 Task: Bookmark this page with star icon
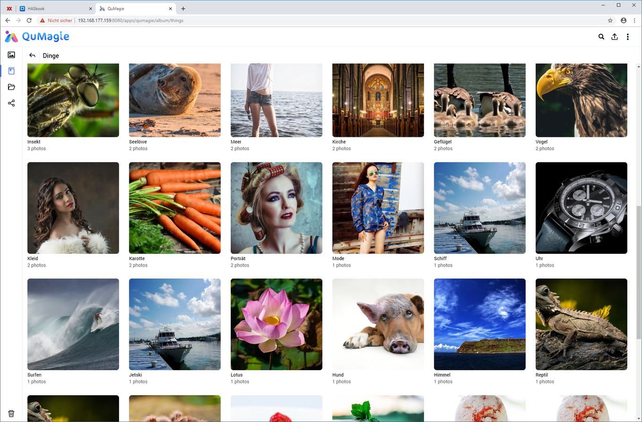610,20
